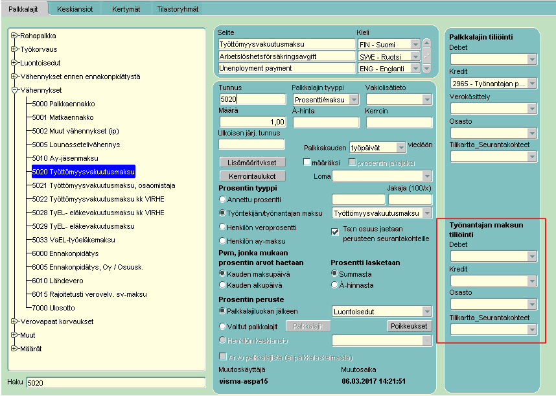Expand the Muut tree node
Viewport: 556px width, 396px height.
click(14, 334)
